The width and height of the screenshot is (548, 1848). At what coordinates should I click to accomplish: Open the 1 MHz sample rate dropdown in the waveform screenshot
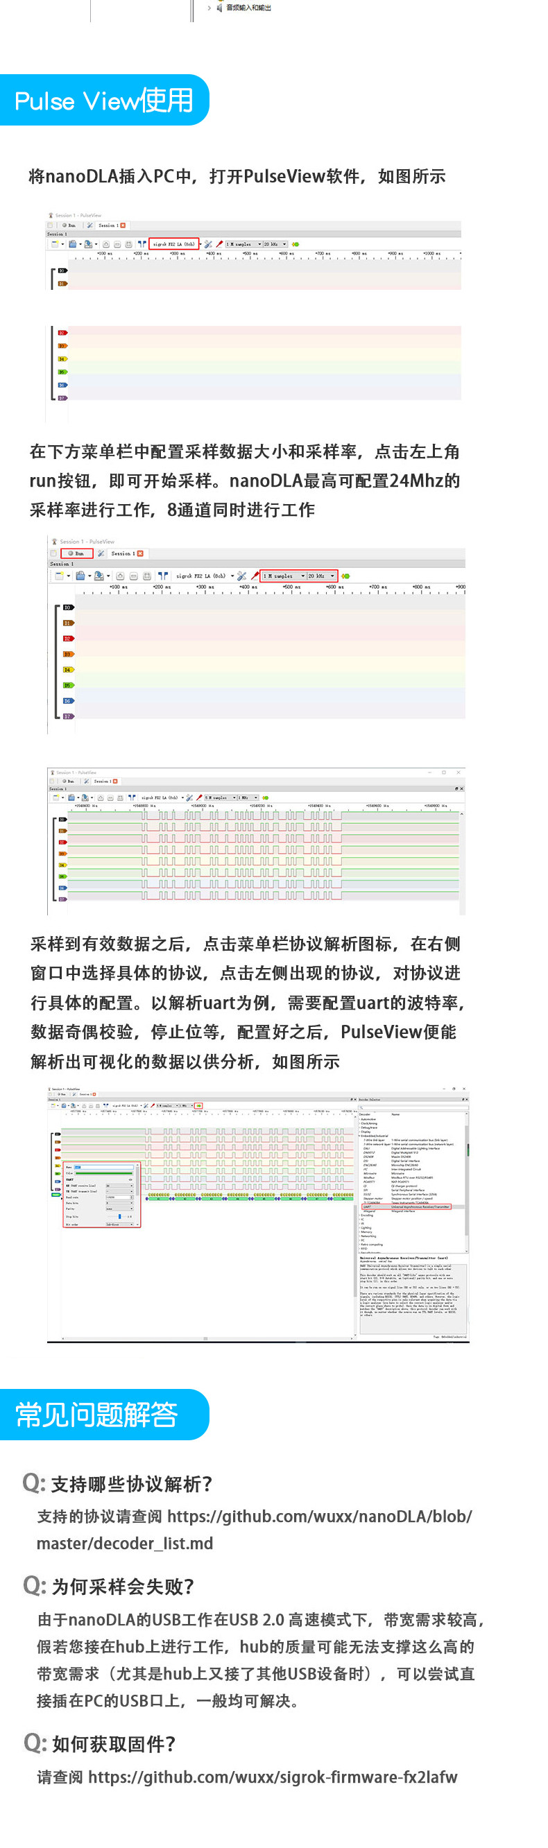pos(248,797)
